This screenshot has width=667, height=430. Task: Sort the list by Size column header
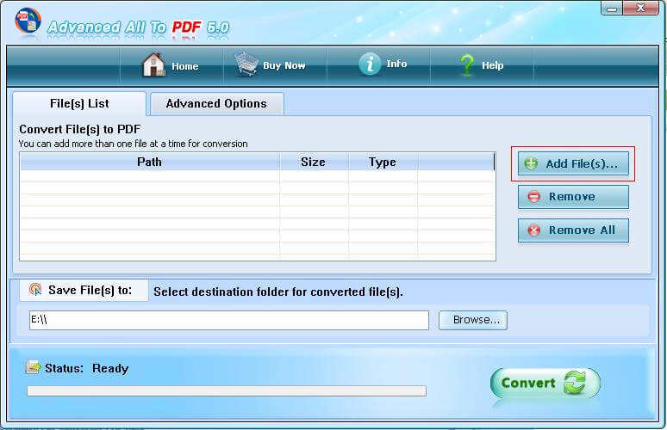[314, 163]
